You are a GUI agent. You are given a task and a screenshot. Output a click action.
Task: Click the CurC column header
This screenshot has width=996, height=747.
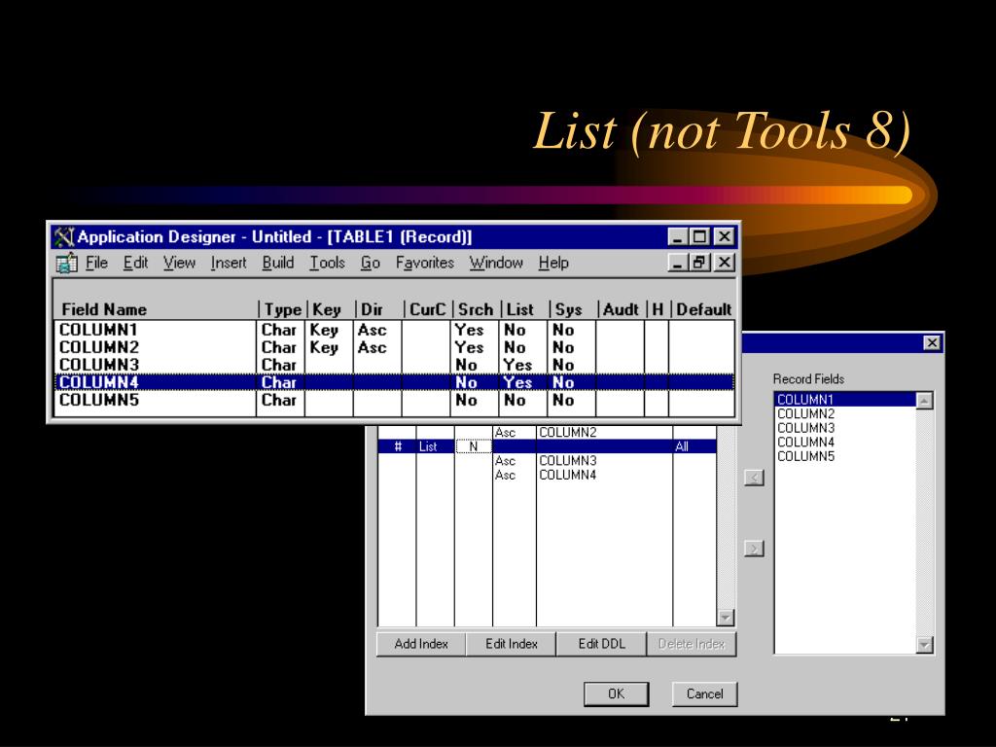(x=428, y=310)
